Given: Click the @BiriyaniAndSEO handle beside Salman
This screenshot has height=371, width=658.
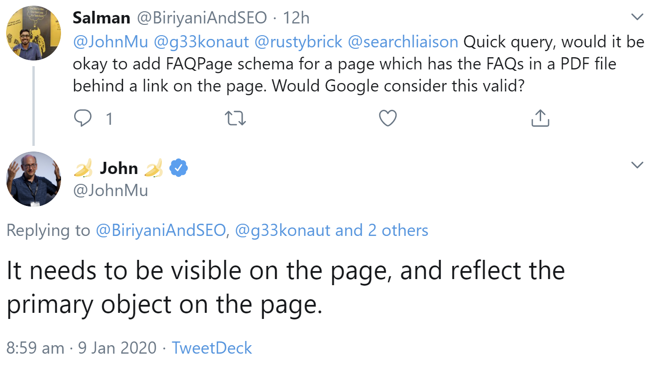Looking at the screenshot, I should 202,18.
